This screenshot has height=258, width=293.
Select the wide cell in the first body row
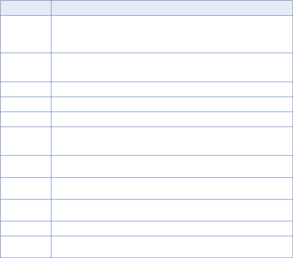click(172, 34)
